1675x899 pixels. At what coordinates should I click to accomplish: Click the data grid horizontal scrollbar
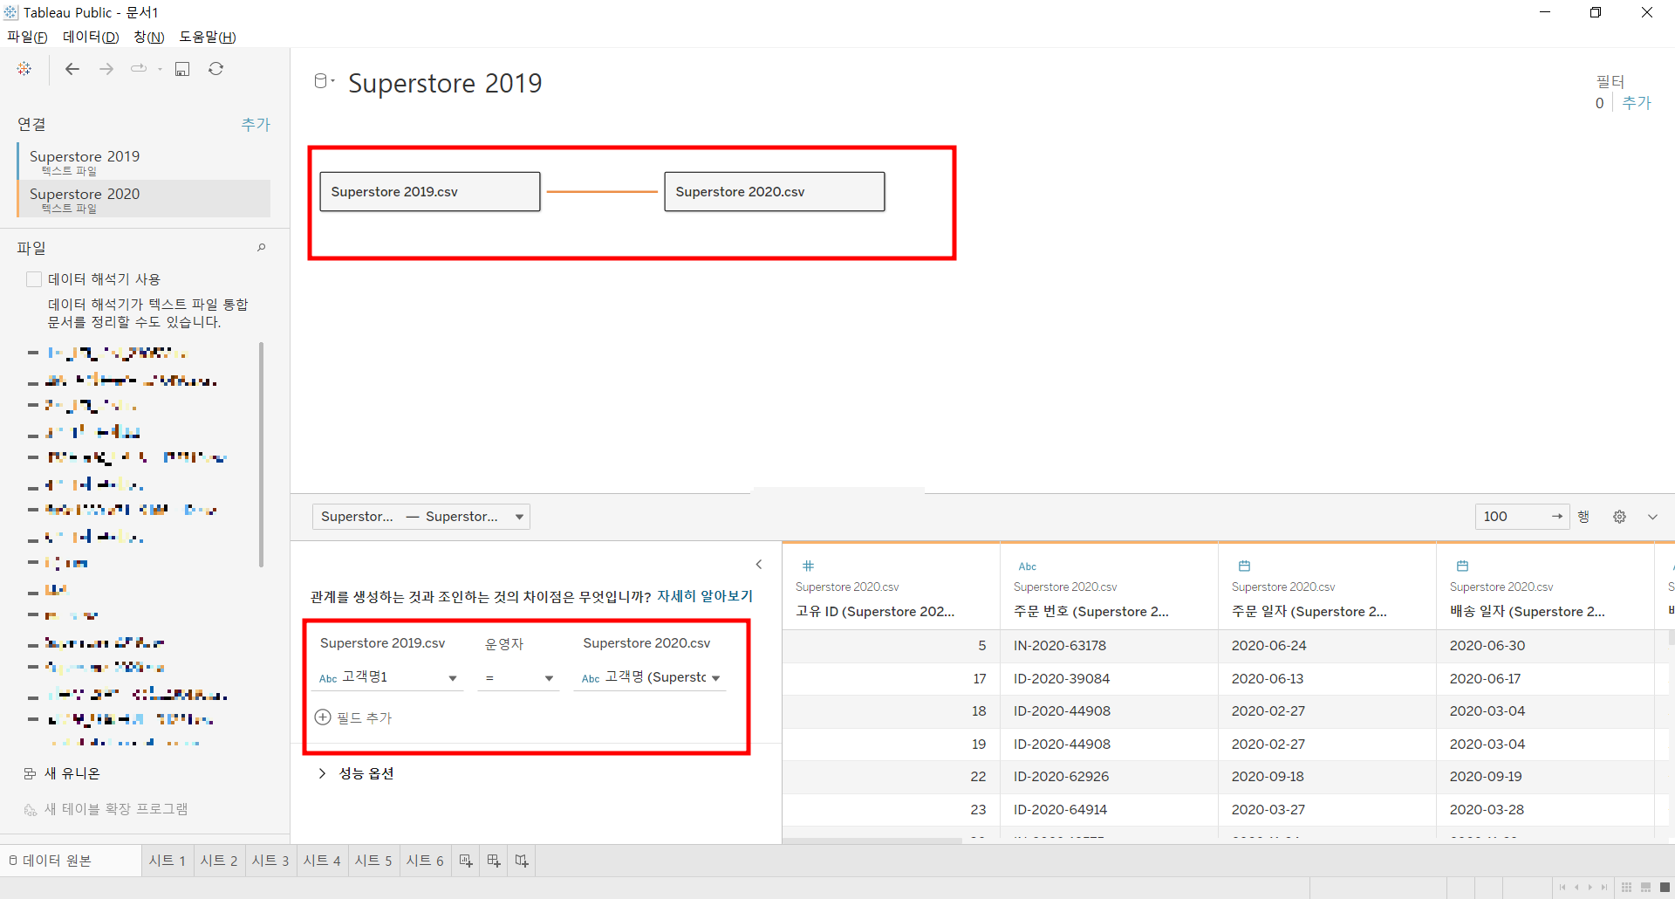(x=872, y=840)
